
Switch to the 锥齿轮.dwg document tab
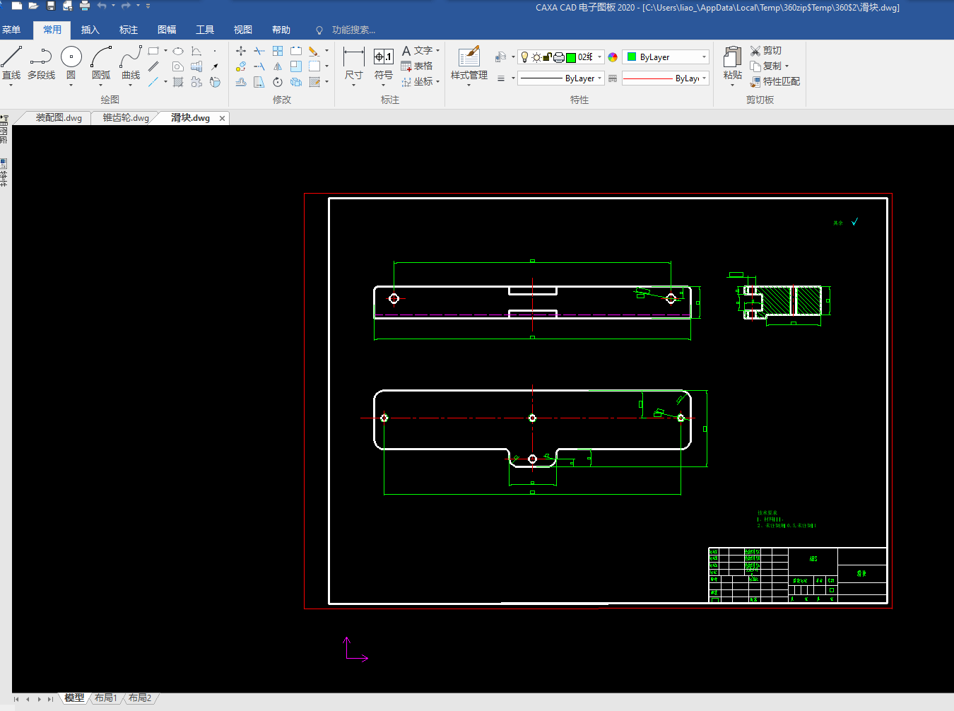point(126,118)
